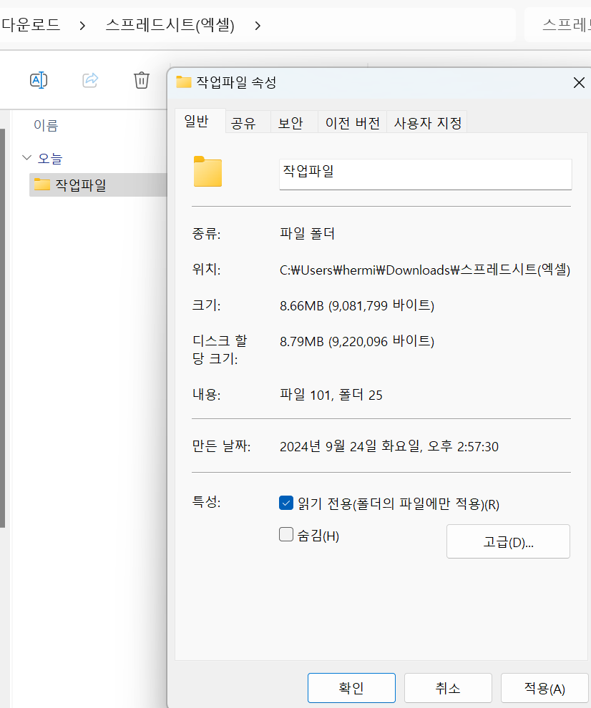Expand the chevron after 다운로드 in breadcrumb
The height and width of the screenshot is (708, 591).
point(83,26)
